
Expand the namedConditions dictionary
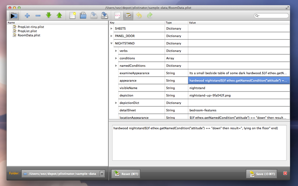tap(116, 65)
